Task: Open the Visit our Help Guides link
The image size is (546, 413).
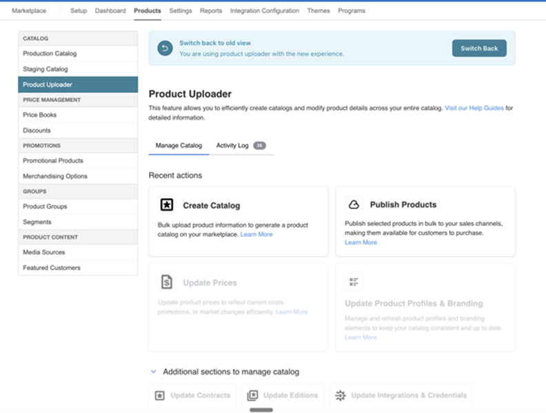Action: [x=474, y=108]
